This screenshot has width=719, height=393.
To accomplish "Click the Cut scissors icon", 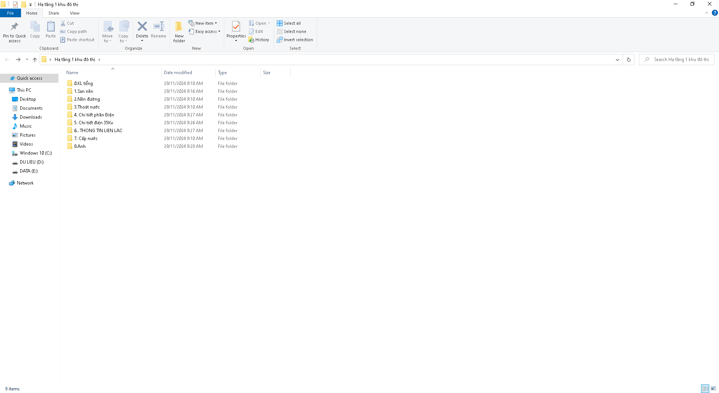I will 63,23.
